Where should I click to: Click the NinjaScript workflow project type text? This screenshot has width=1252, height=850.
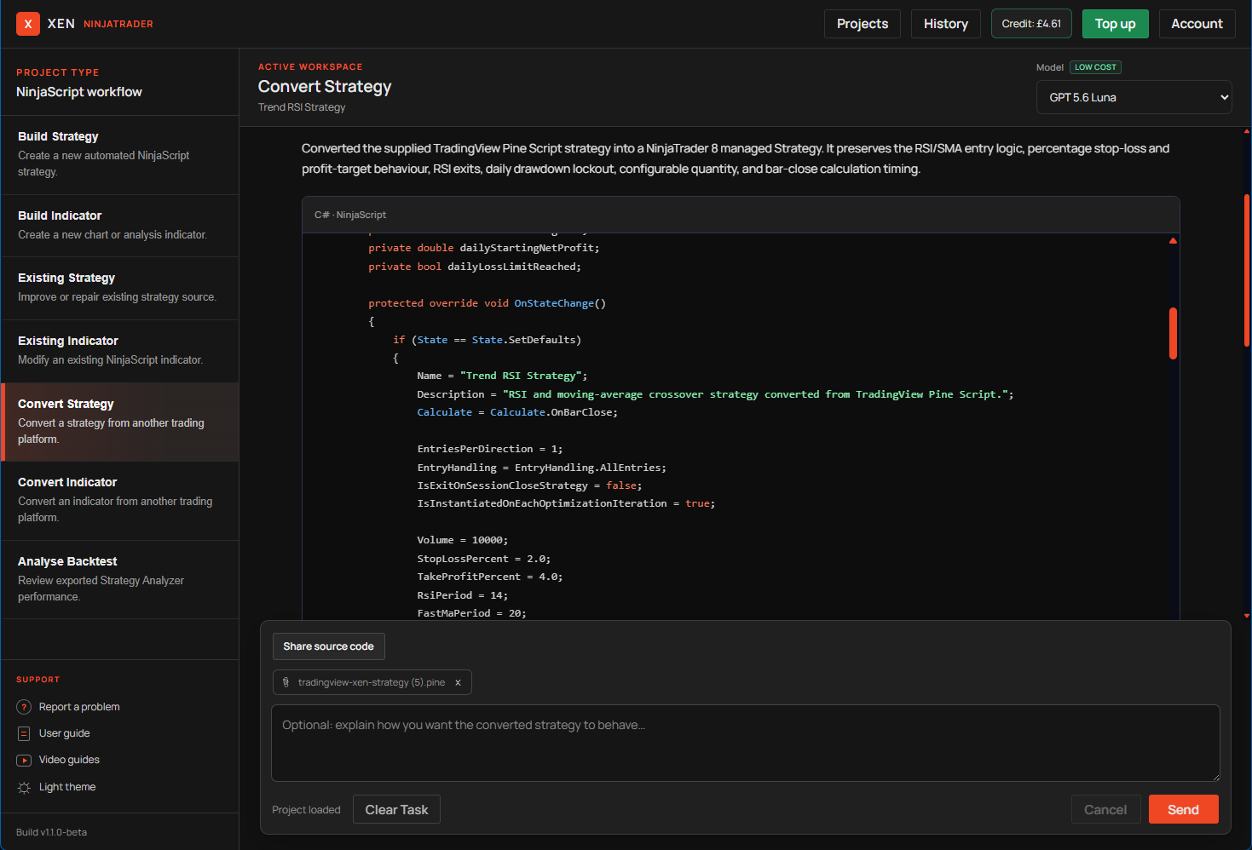coord(79,92)
